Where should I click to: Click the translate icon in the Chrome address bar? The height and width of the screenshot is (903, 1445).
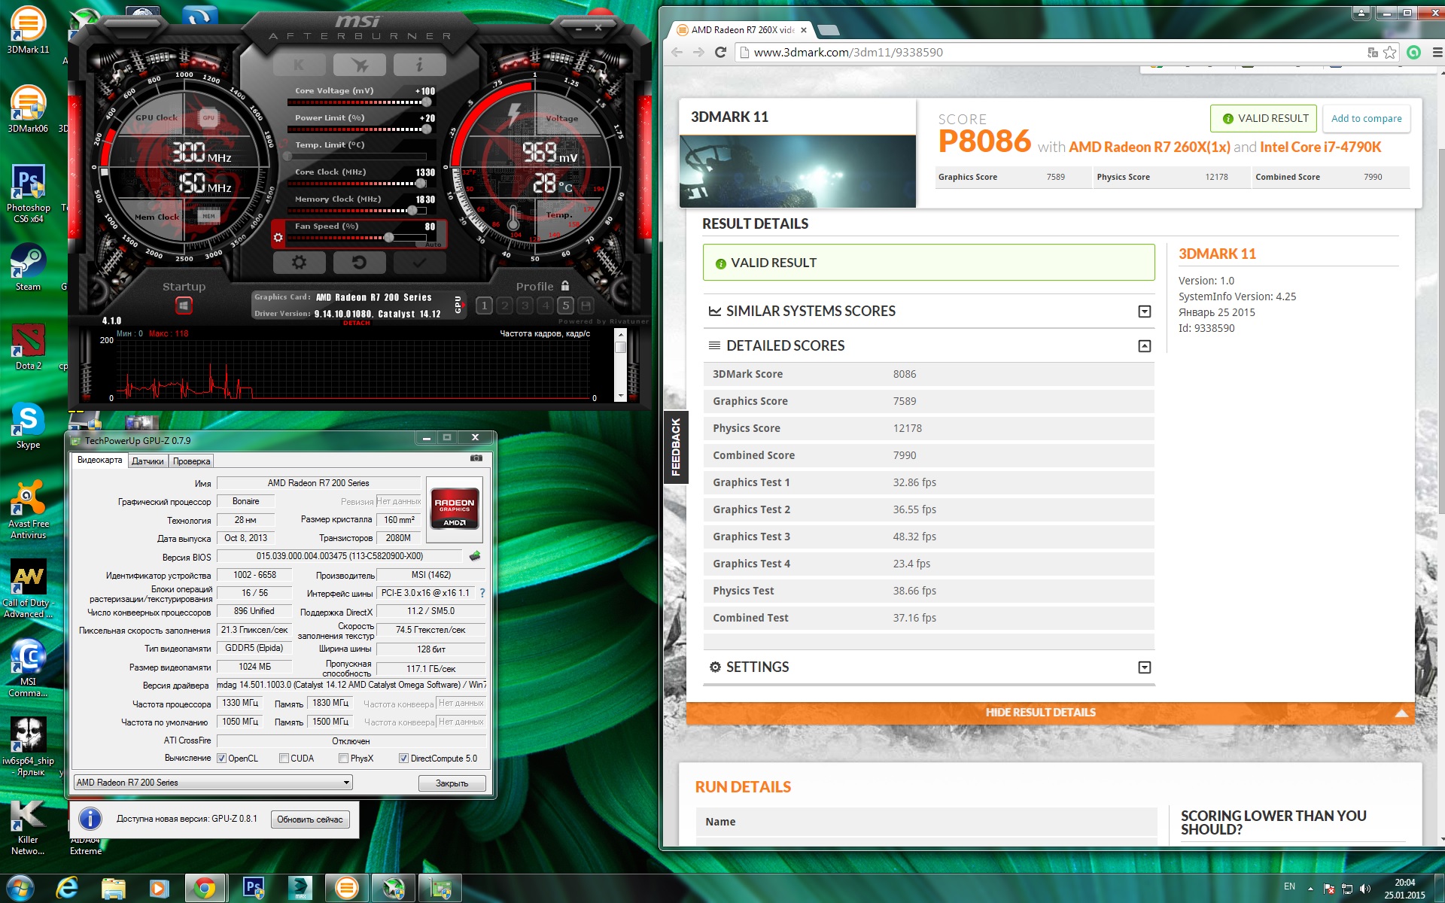(x=1372, y=52)
